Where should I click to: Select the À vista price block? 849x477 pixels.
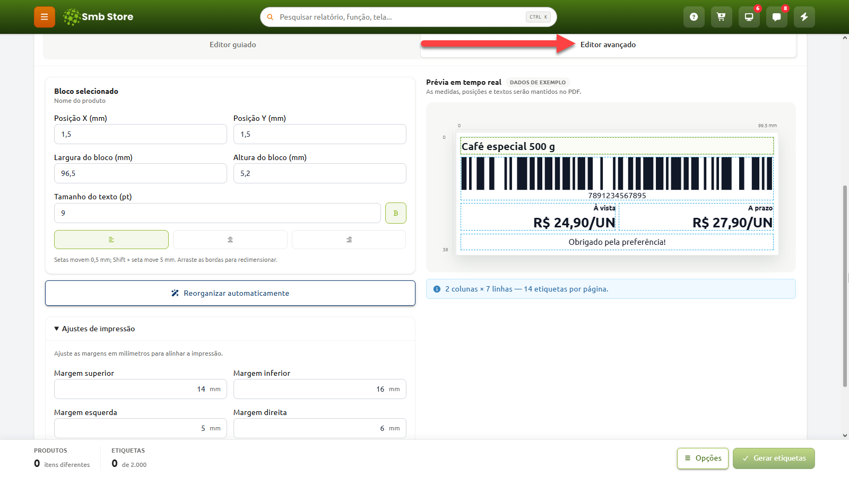[538, 217]
